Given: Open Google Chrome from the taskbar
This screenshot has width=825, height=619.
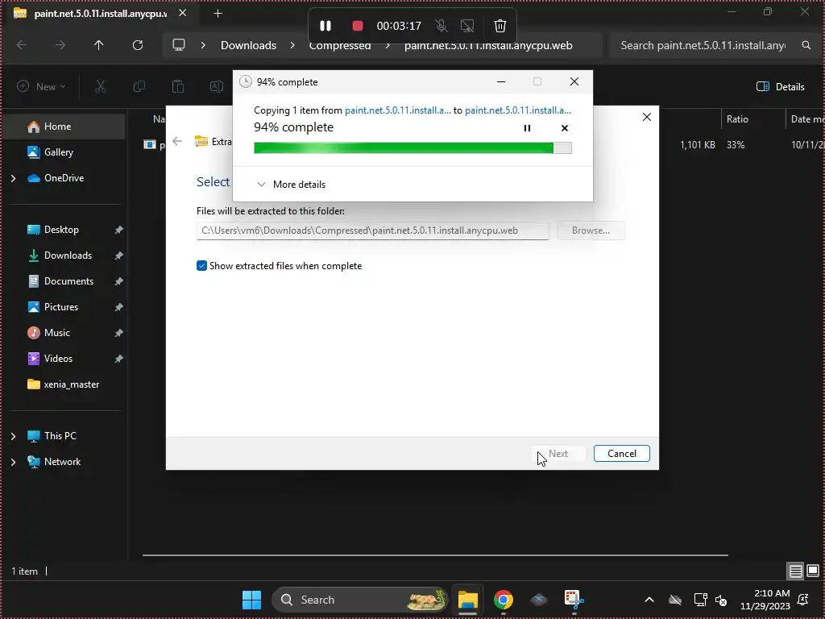Looking at the screenshot, I should pos(504,600).
